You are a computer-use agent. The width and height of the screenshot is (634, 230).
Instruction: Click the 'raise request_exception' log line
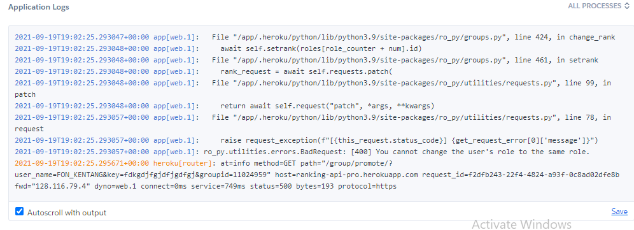pyautogui.click(x=306, y=141)
